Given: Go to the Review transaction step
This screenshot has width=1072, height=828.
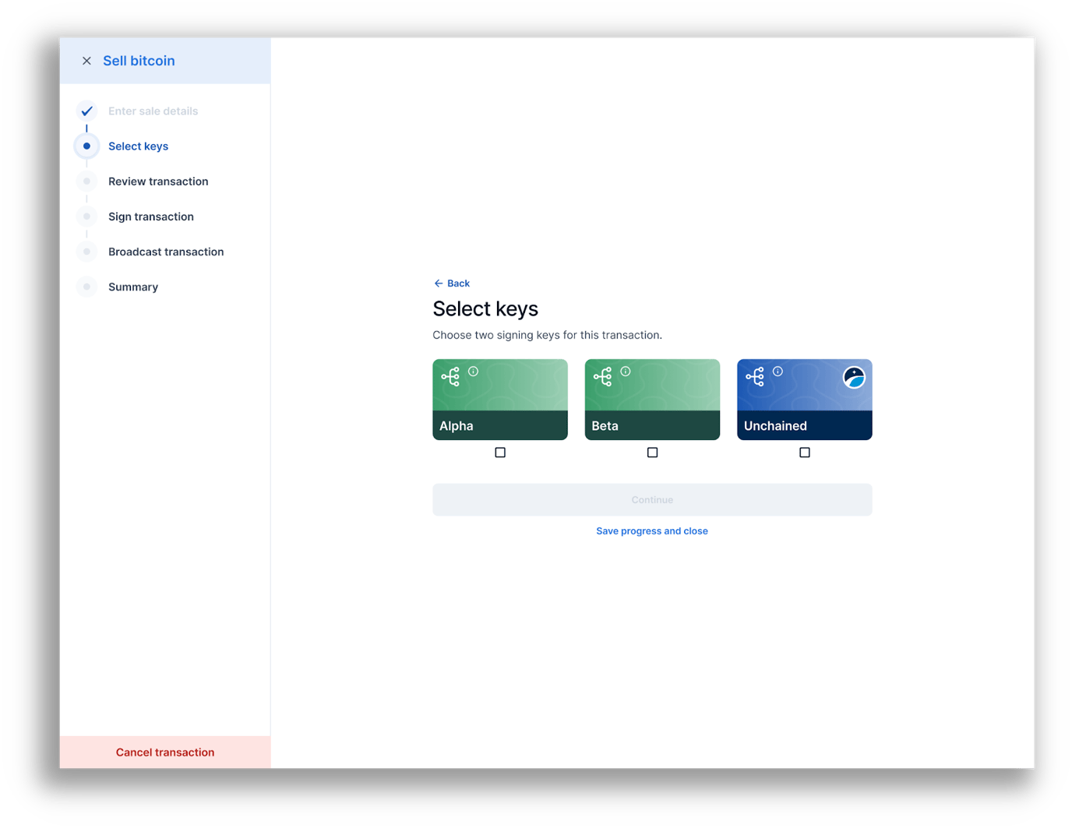Looking at the screenshot, I should [x=158, y=181].
